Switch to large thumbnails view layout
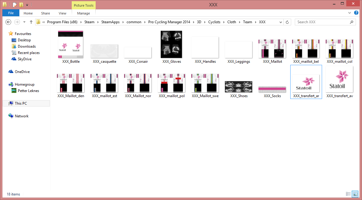This screenshot has width=362, height=200. pyautogui.click(x=355, y=194)
